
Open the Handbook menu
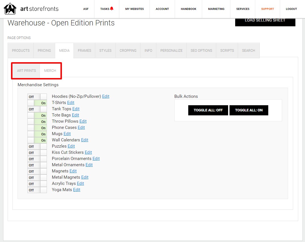point(189,9)
